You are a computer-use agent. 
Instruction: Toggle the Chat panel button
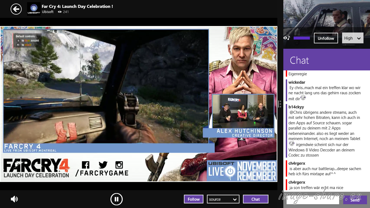pyautogui.click(x=255, y=199)
